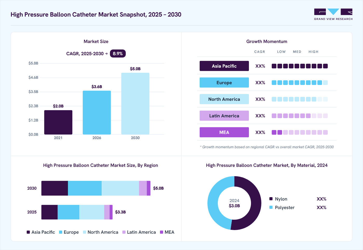Click the growth momentum footnote text
Viewport: 363px width, 250px height.
point(267,147)
